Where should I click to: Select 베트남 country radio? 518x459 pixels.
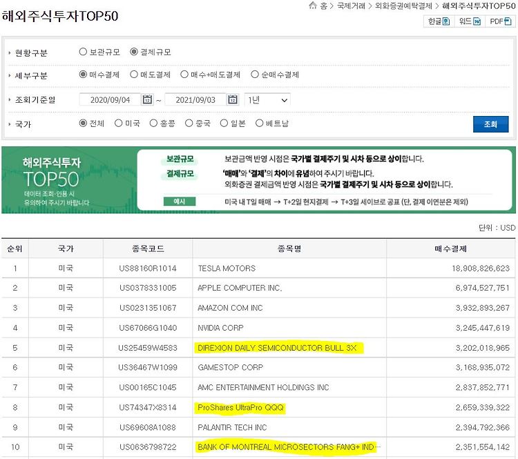tap(259, 123)
